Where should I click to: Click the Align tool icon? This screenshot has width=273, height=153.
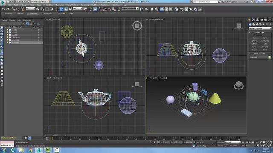click(146, 9)
